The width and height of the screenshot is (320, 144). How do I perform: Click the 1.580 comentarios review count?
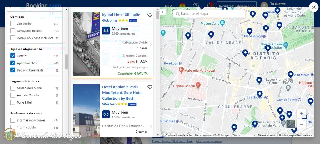click(123, 117)
